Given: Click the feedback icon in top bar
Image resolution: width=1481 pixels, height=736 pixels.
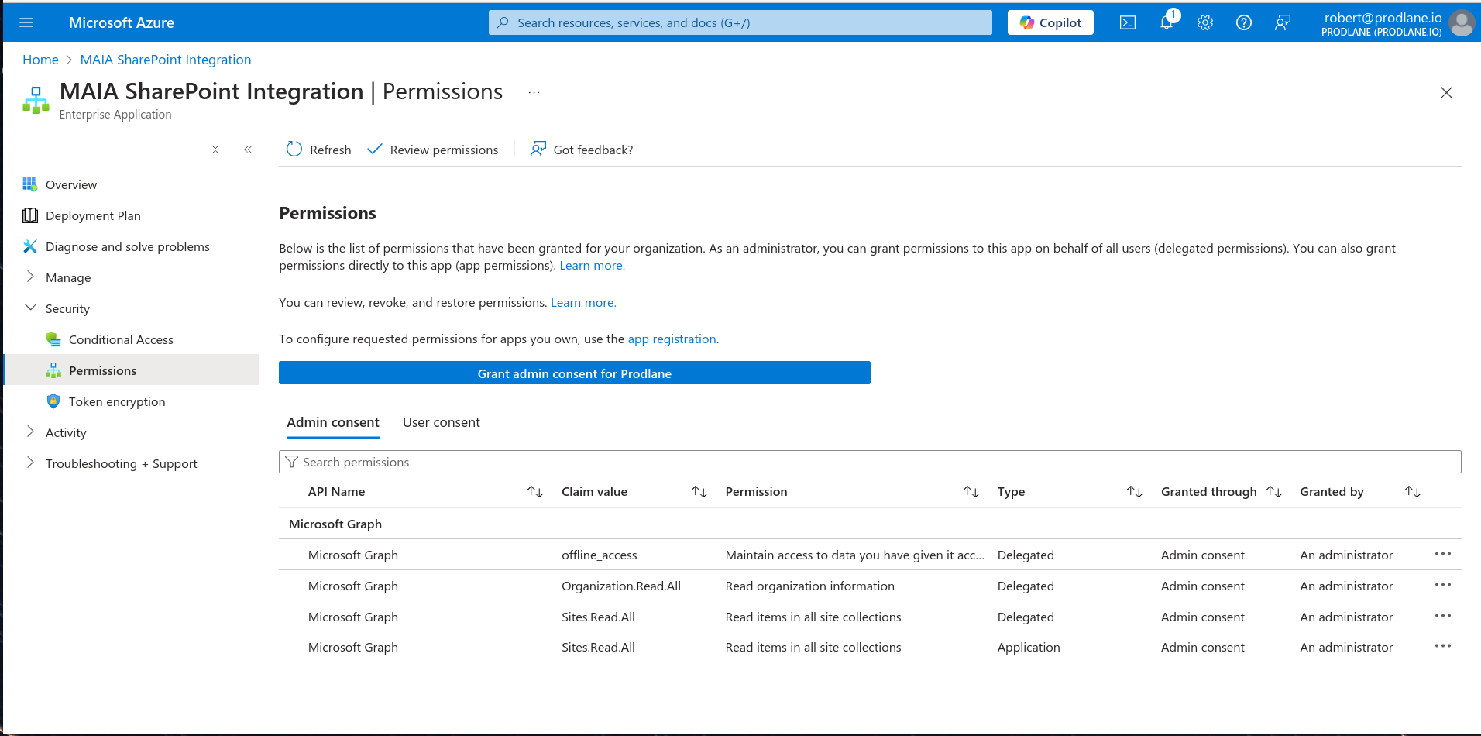Looking at the screenshot, I should click(1283, 22).
